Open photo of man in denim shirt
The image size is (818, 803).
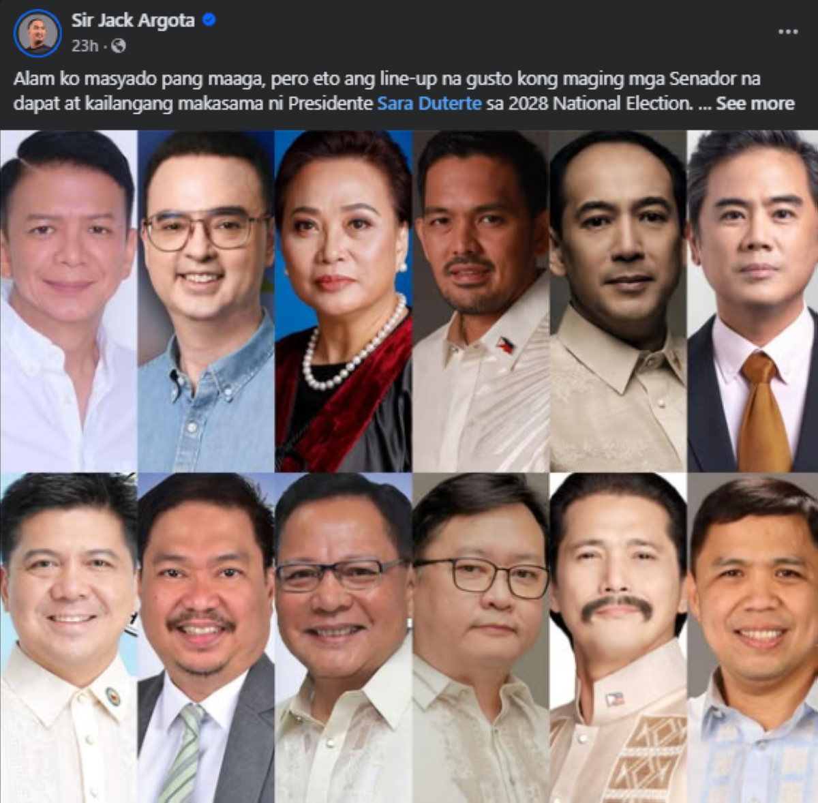coord(206,301)
